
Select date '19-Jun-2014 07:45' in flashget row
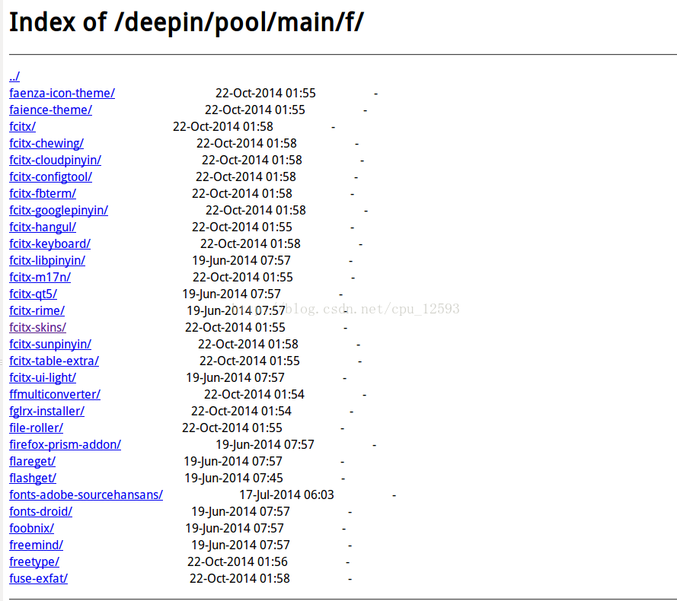[x=234, y=479]
